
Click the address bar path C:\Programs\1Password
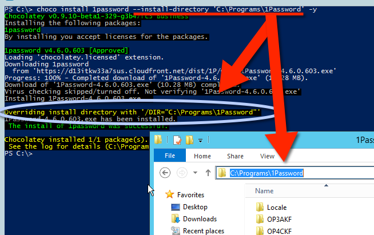coord(266,173)
